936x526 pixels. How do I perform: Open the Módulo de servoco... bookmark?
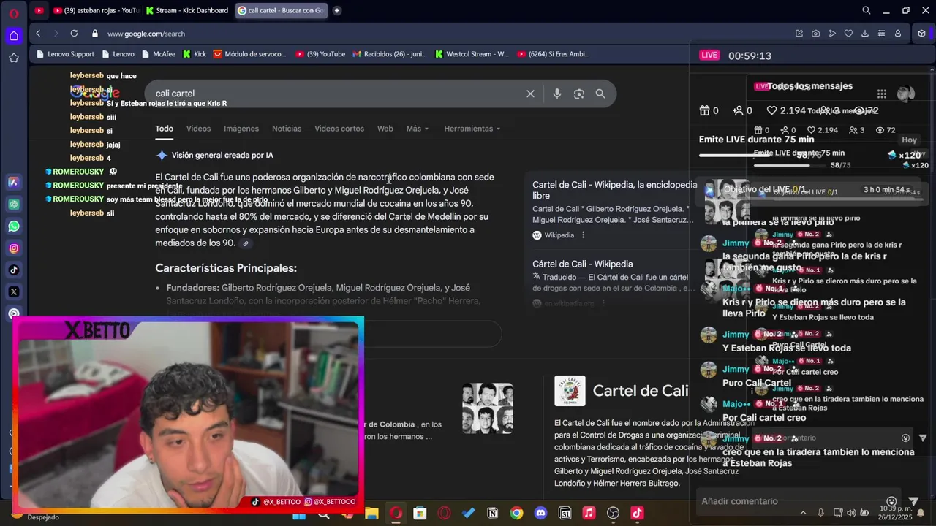coord(249,54)
